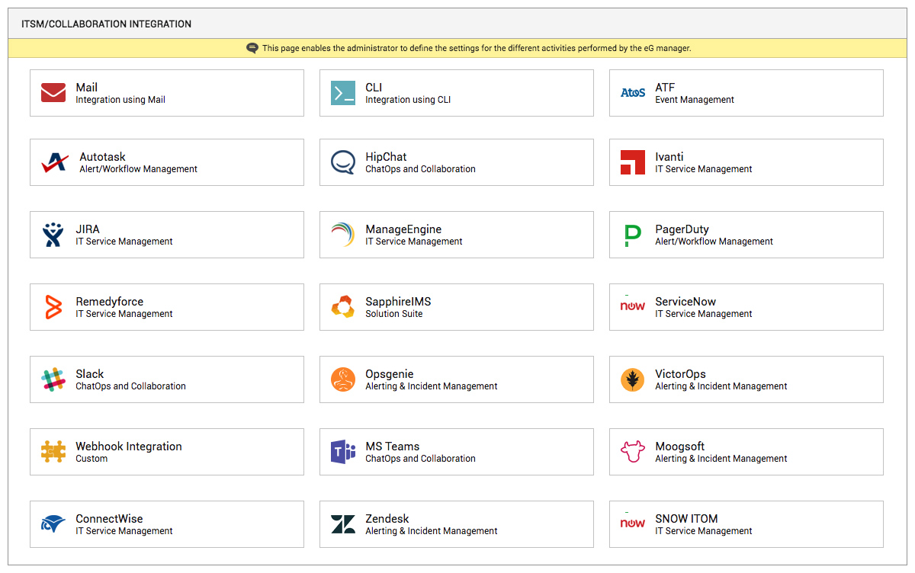
Task: Click 'IT Service Management' under Ivanti
Action: pyautogui.click(x=704, y=169)
